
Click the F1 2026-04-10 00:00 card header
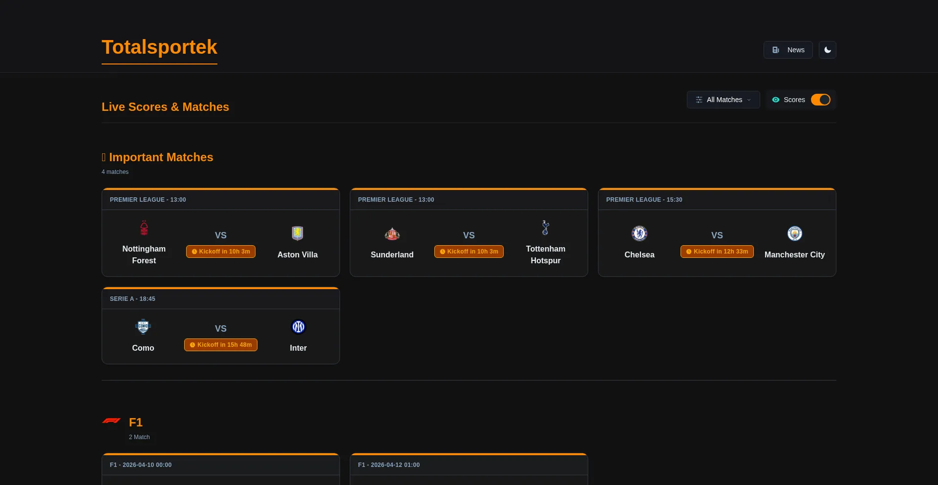click(x=221, y=465)
